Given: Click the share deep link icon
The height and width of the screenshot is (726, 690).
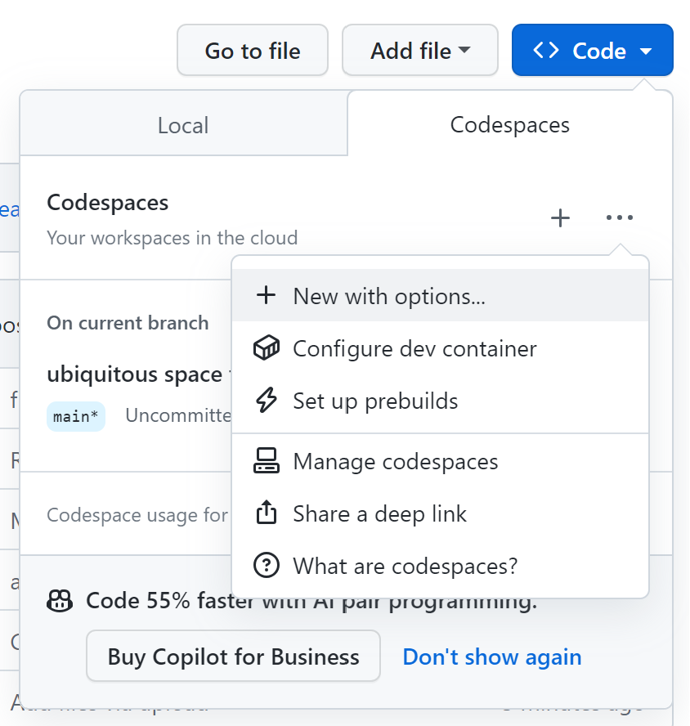Looking at the screenshot, I should click(x=267, y=512).
